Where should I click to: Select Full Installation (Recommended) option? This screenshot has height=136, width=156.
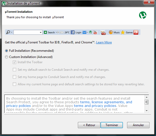(x=7, y=51)
